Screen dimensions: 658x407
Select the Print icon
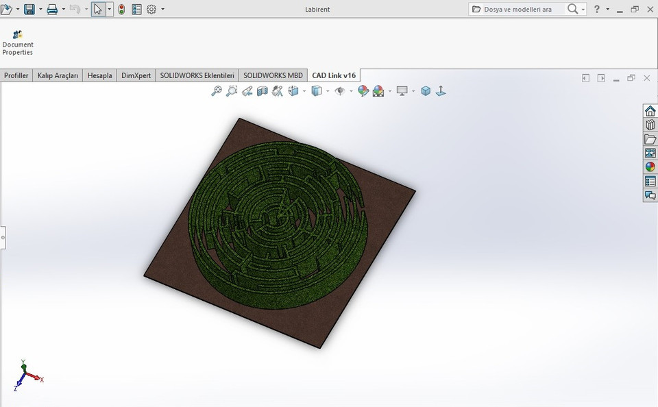53,9
